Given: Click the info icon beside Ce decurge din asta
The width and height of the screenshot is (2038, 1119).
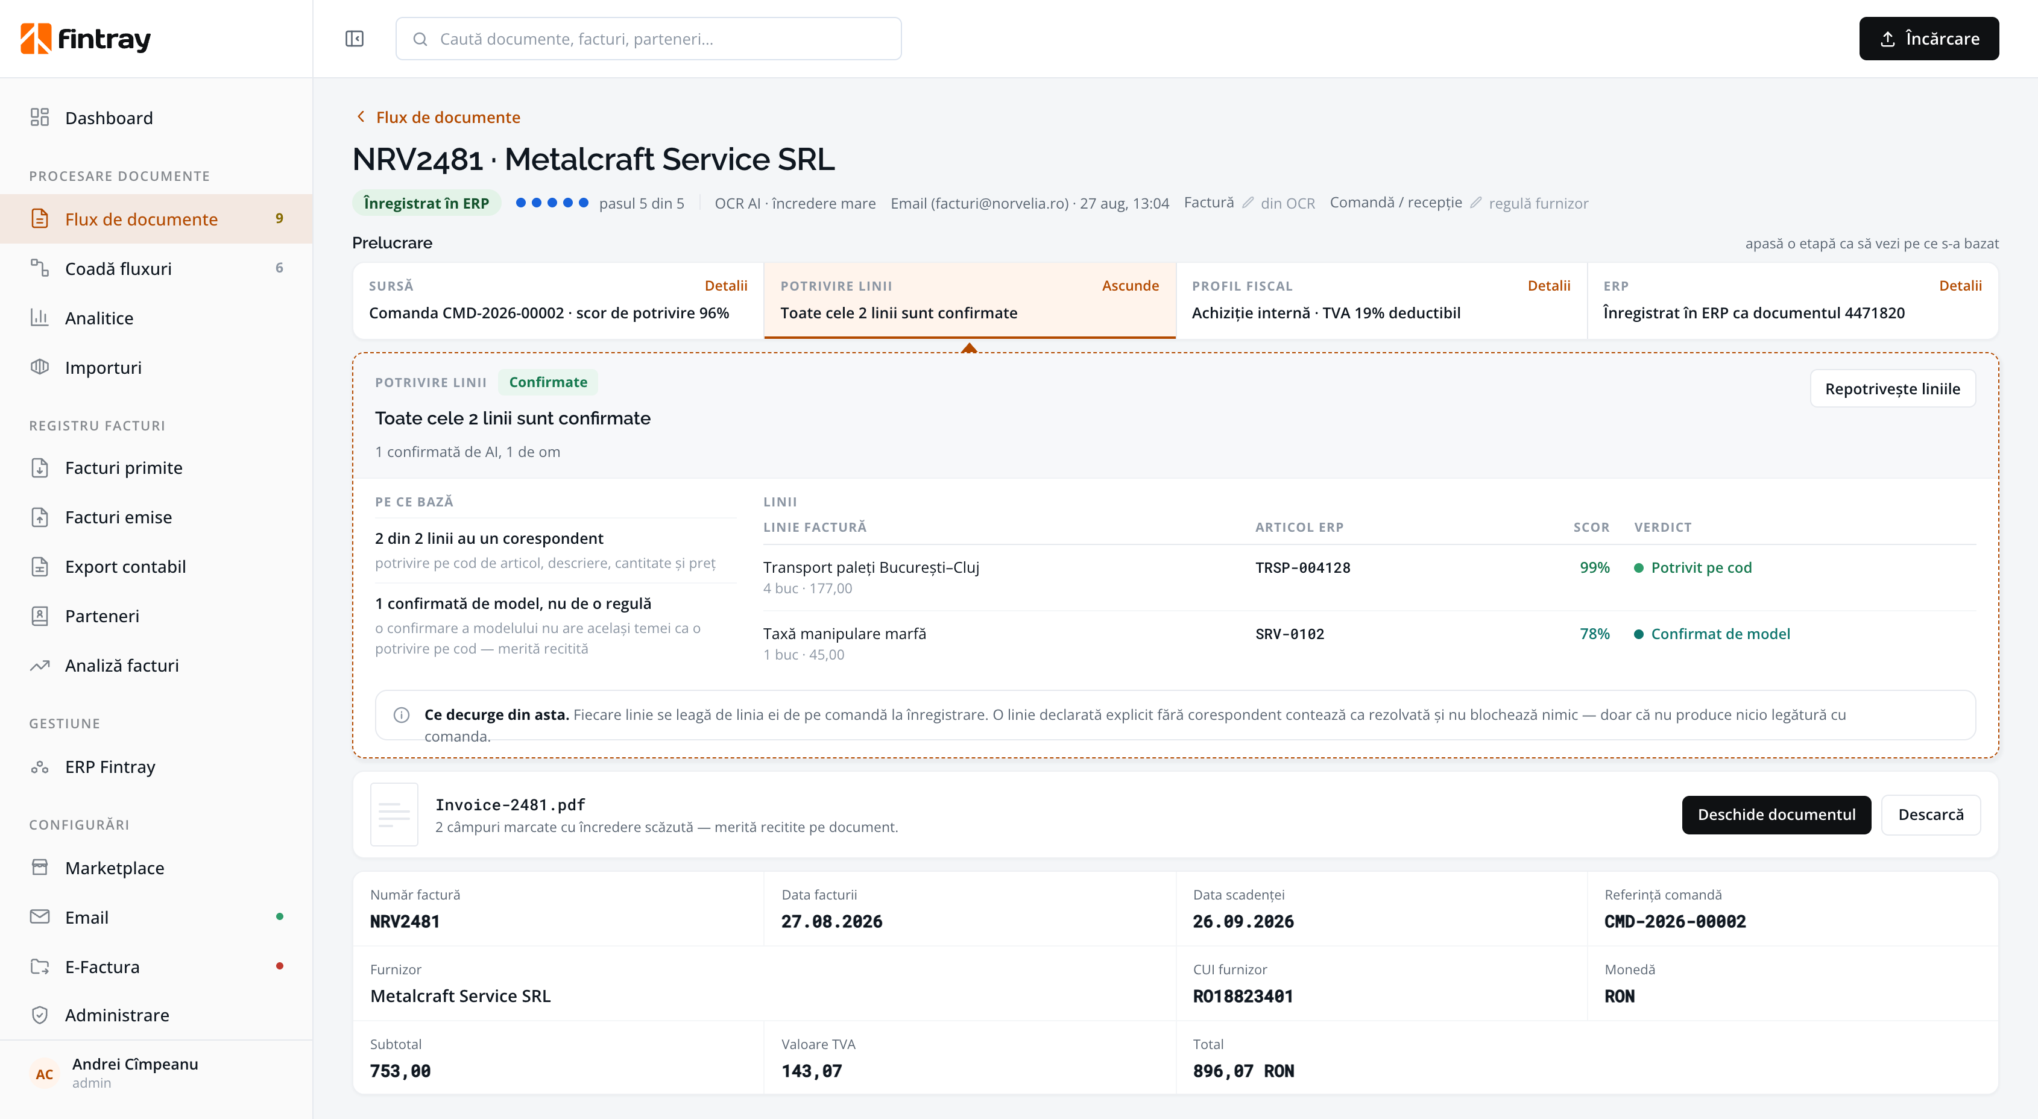Looking at the screenshot, I should pos(402,715).
